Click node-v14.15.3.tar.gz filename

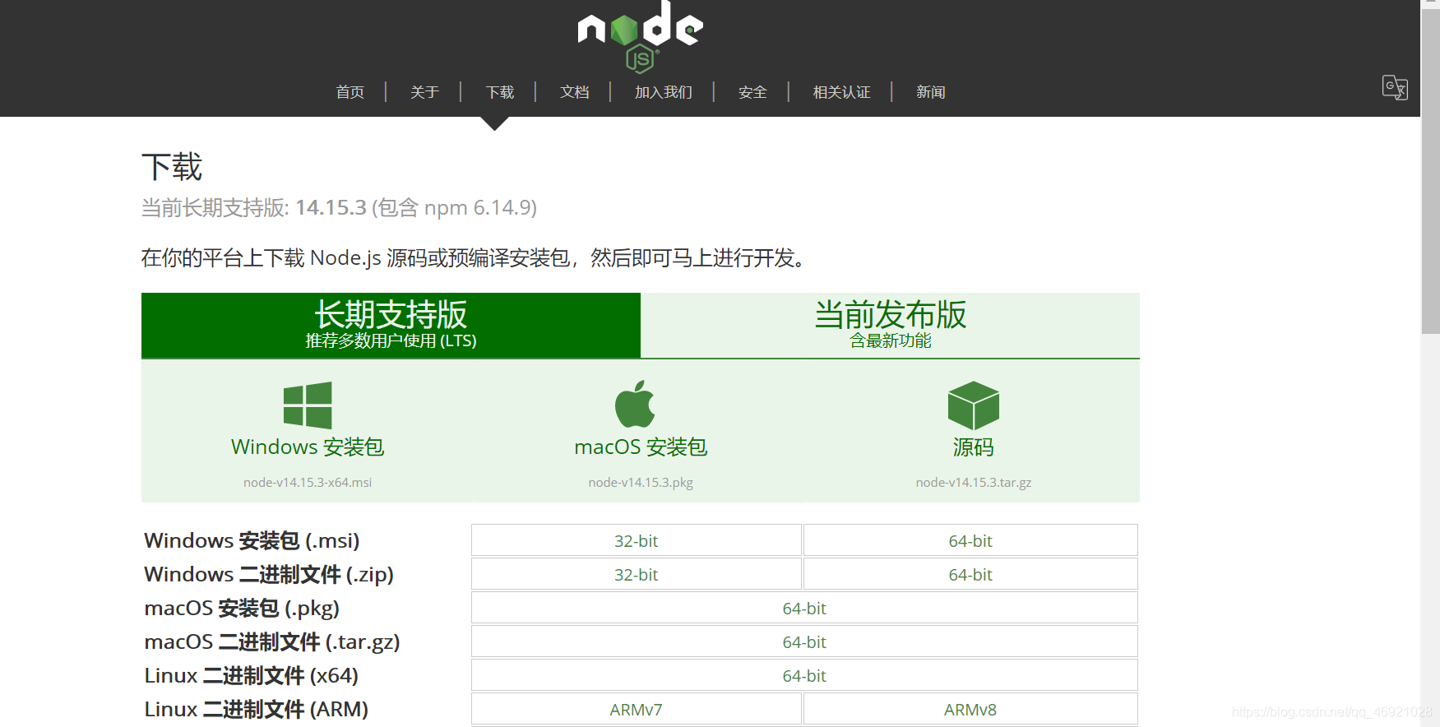point(974,483)
